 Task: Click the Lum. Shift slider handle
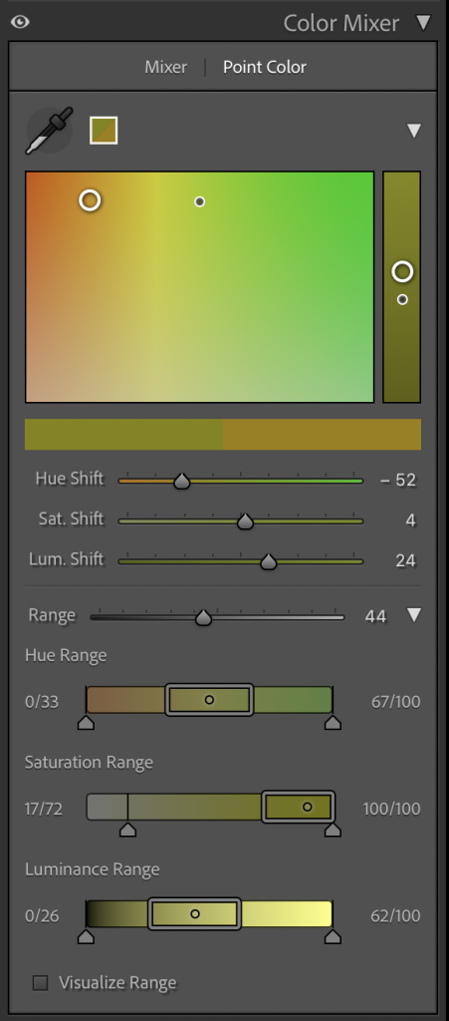tap(269, 562)
